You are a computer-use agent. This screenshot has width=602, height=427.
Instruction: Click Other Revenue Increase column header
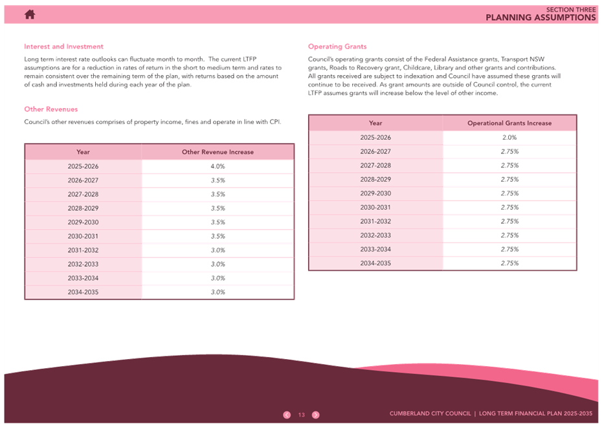(x=217, y=152)
